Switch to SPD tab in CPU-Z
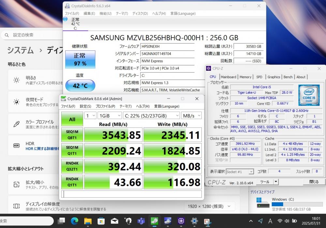326x228 pixels. [259, 77]
